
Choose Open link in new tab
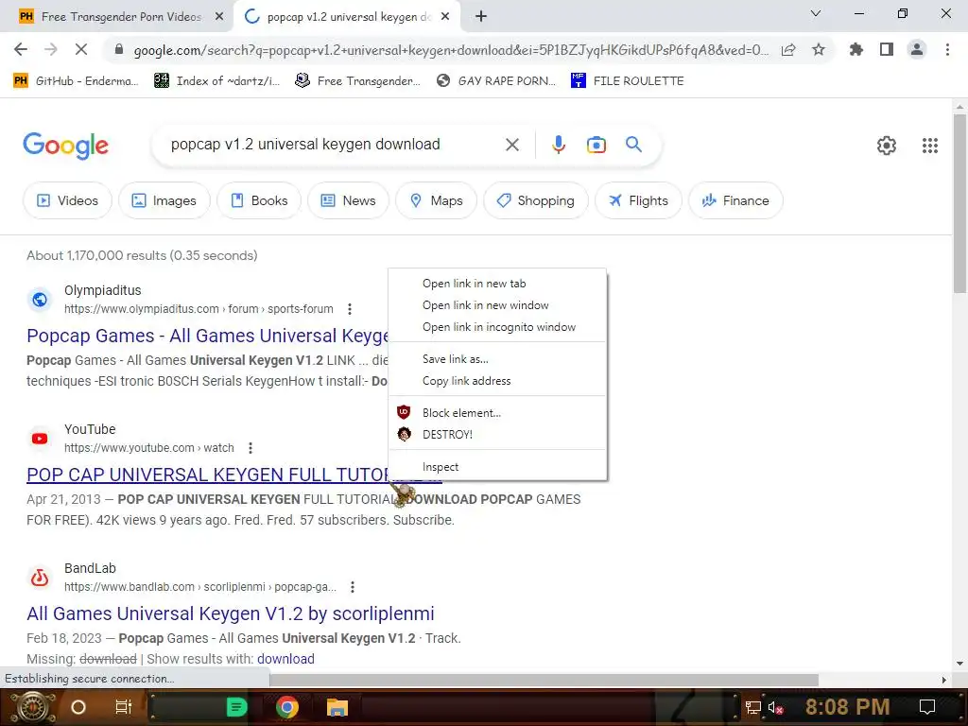pyautogui.click(x=497, y=284)
